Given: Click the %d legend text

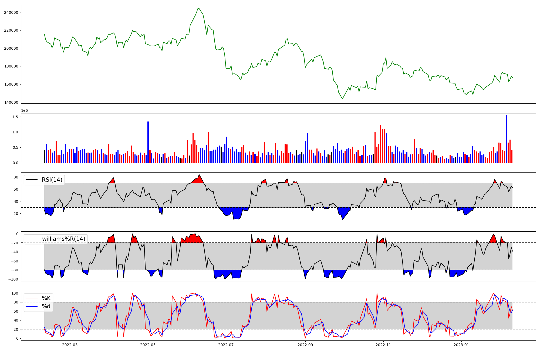Looking at the screenshot, I should (x=46, y=306).
